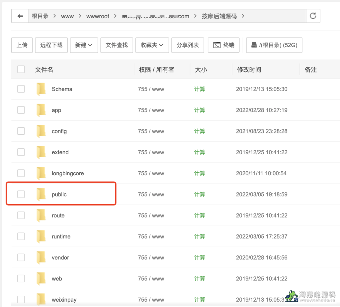Navigate to wwwroot in breadcrumb

[x=98, y=16]
